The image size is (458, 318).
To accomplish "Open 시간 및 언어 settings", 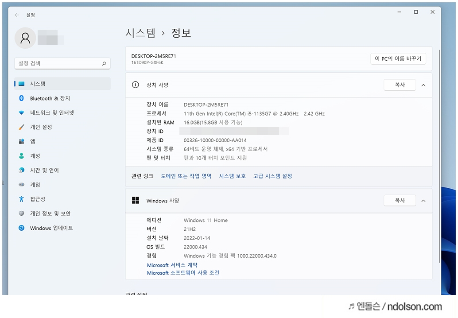I will pyautogui.click(x=62, y=170).
